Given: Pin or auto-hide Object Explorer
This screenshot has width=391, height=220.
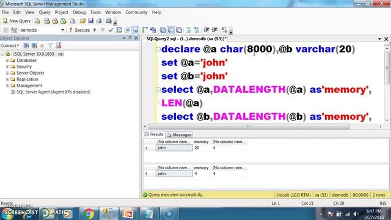Looking at the screenshot, I should (x=130, y=38).
